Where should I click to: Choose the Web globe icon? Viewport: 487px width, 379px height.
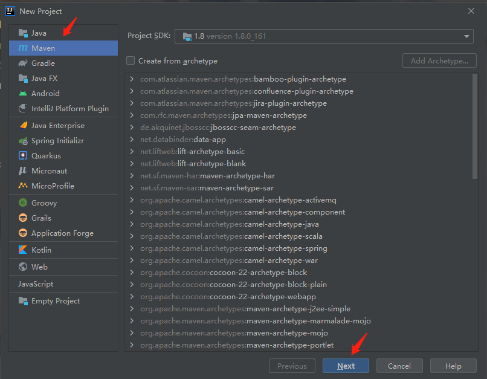tap(23, 267)
